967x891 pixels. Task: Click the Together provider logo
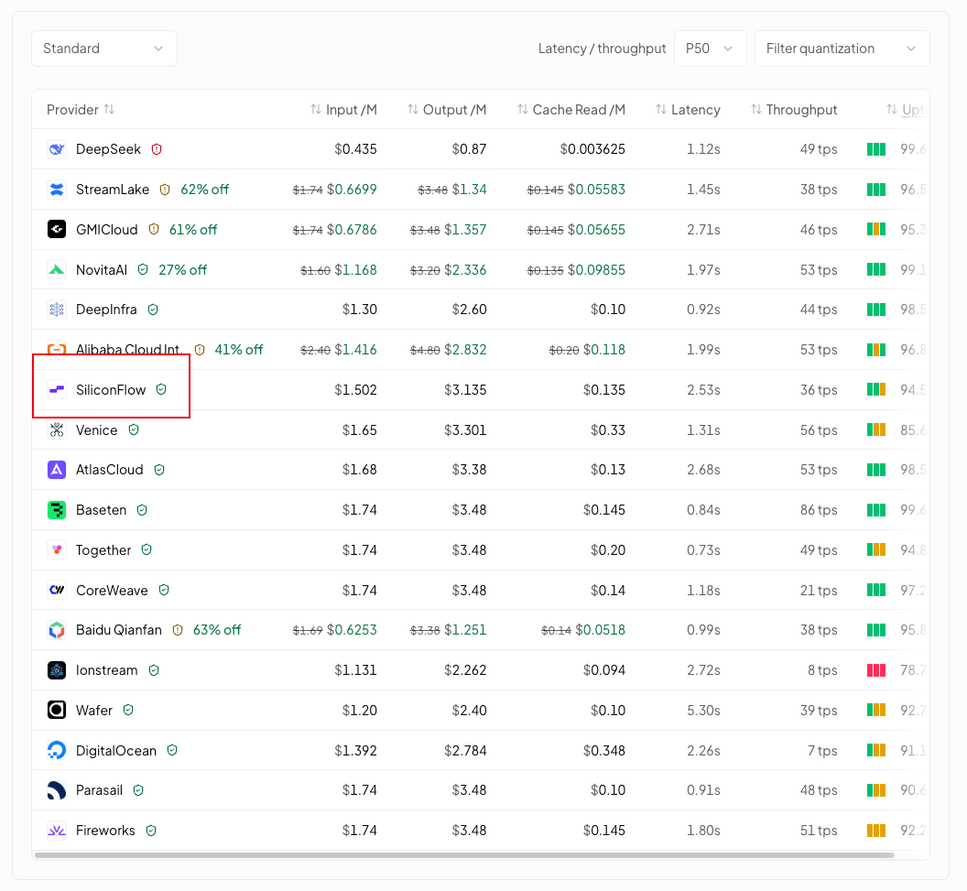tap(57, 550)
